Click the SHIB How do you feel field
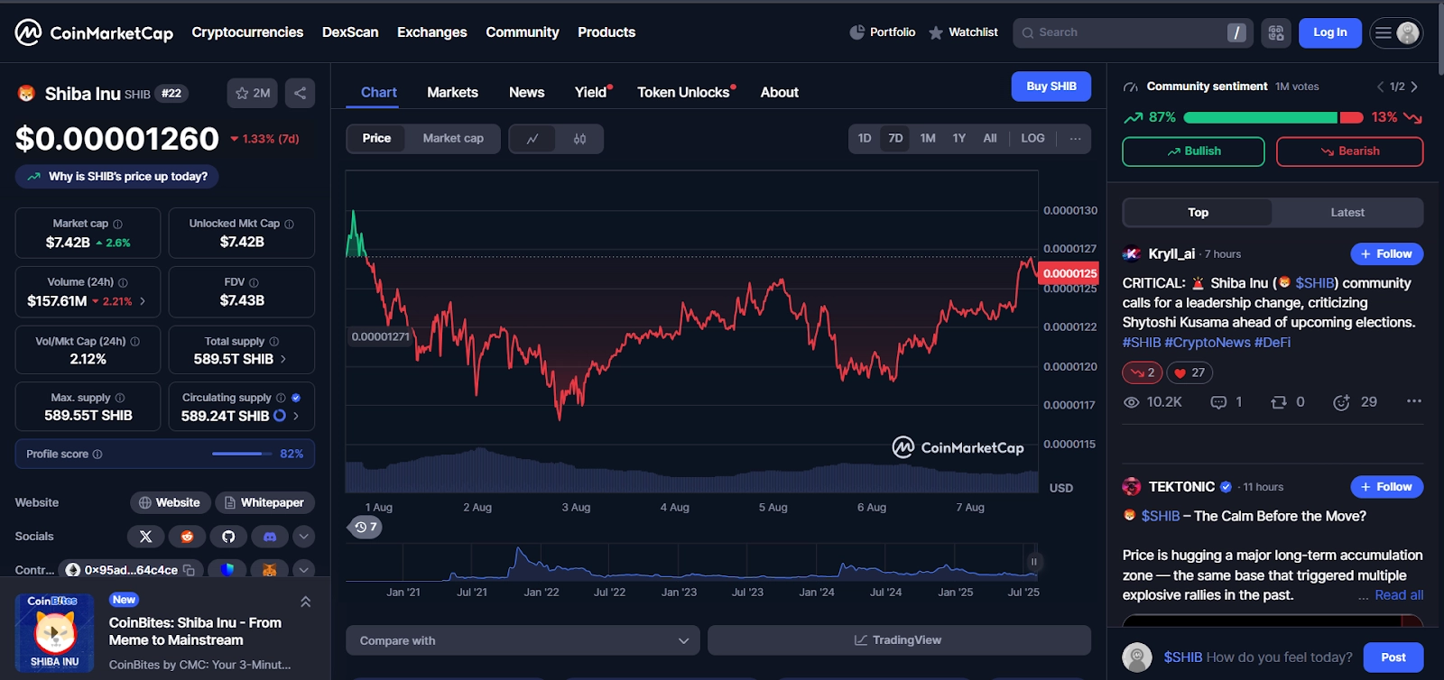This screenshot has width=1444, height=680. (x=1258, y=657)
